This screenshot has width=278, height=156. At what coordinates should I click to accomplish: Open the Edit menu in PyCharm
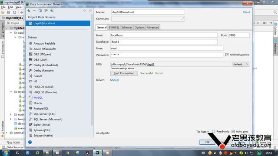pos(10,7)
